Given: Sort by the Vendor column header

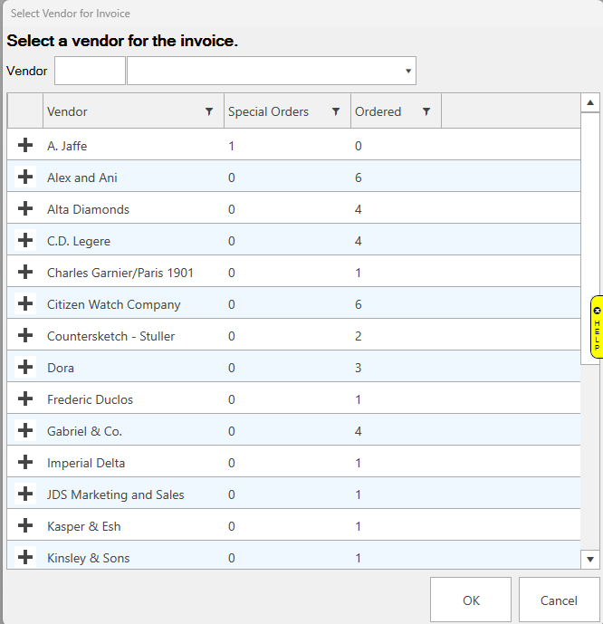Looking at the screenshot, I should pyautogui.click(x=118, y=111).
